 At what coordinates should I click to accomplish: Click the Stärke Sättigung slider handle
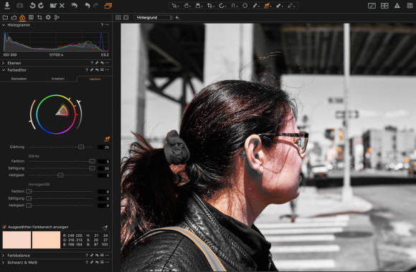click(92, 168)
